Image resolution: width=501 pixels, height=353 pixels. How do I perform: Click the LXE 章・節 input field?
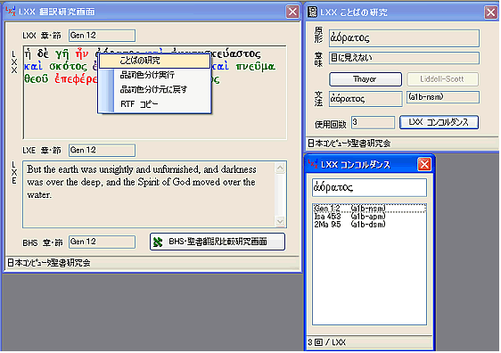102,150
